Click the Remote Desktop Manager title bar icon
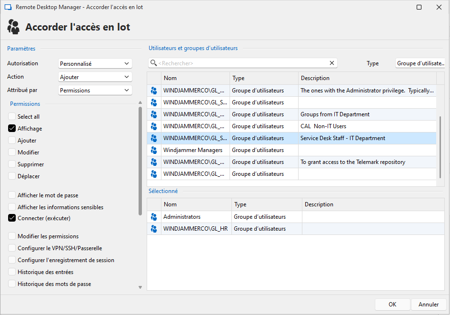This screenshot has width=450, height=315. click(8, 7)
